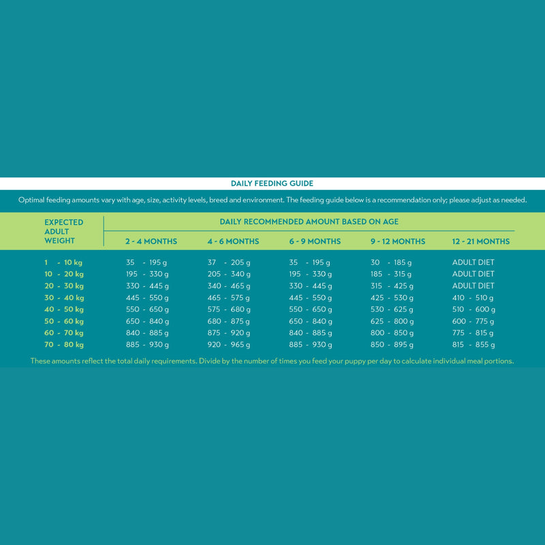
Task: Select the 1 - 10 kg weight row label
Action: pos(64,262)
